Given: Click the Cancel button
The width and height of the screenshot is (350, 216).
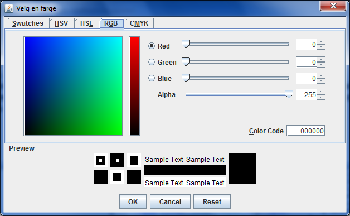Looking at the screenshot, I should pos(170,201).
